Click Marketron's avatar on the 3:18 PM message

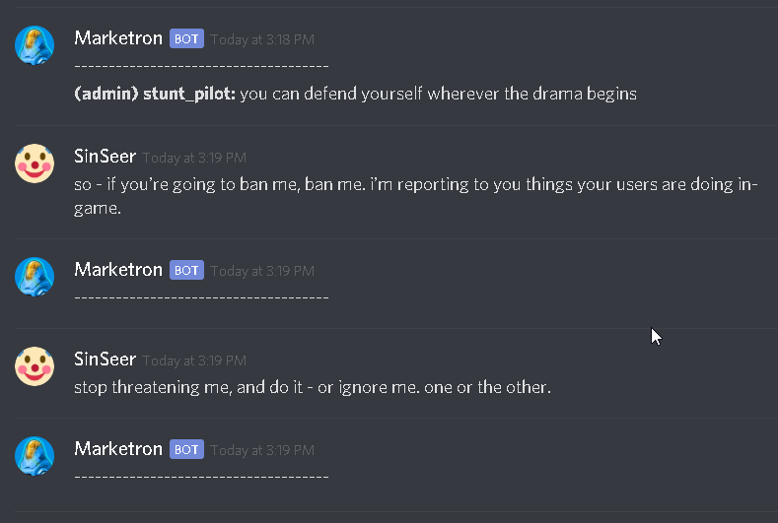coord(35,45)
